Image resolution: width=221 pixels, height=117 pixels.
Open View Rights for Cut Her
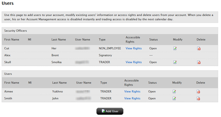click(x=134, y=48)
